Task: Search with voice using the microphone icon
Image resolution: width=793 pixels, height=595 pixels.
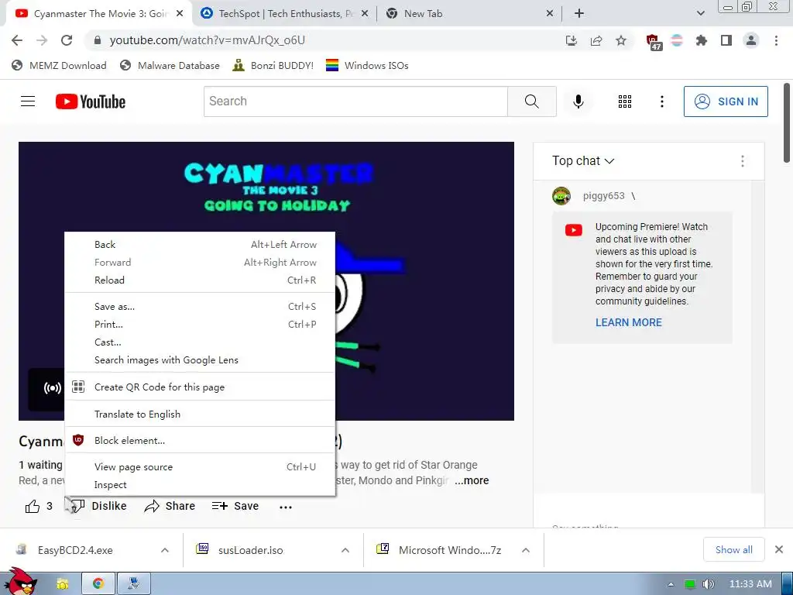Action: pyautogui.click(x=578, y=101)
